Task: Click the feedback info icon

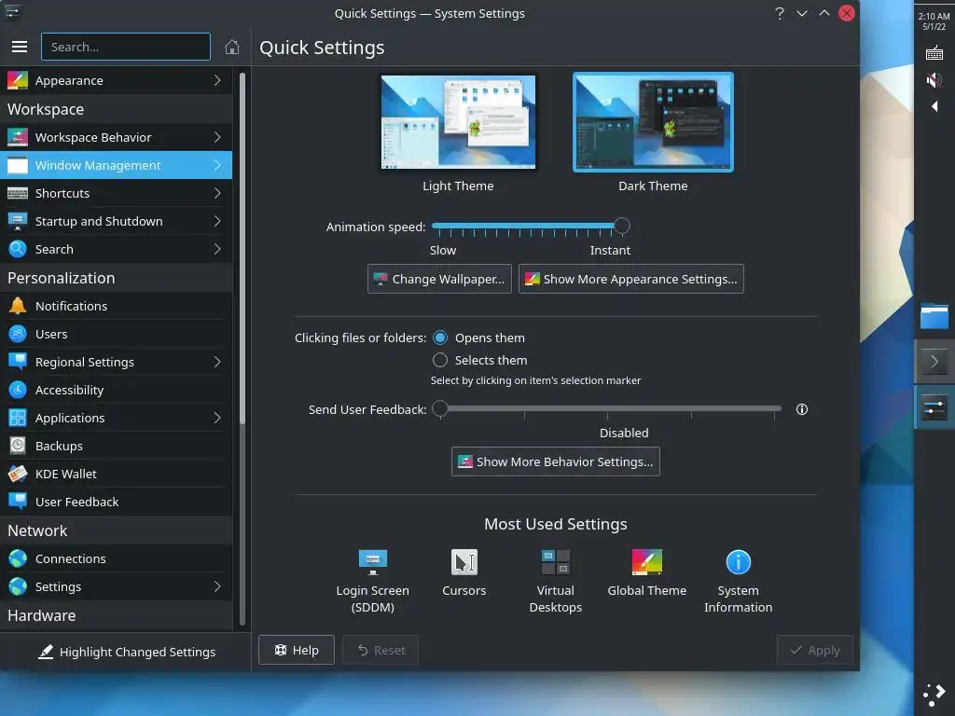Action: pyautogui.click(x=801, y=409)
